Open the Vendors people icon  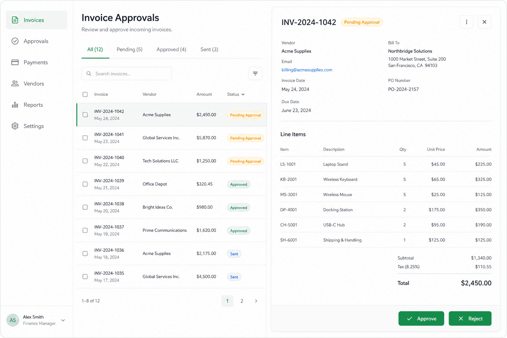pyautogui.click(x=15, y=84)
